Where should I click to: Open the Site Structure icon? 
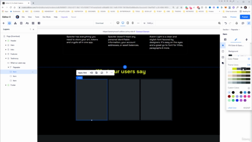click(x=15, y=23)
